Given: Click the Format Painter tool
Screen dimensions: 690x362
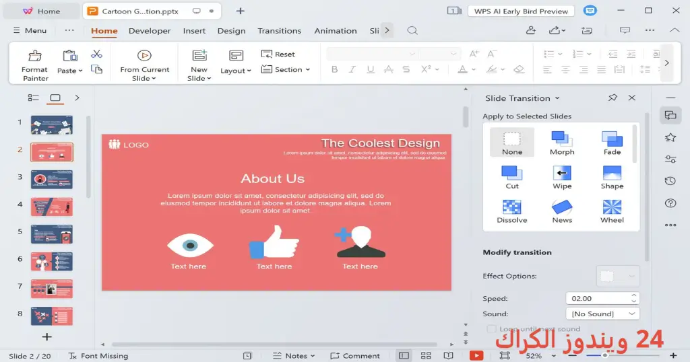Looking at the screenshot, I should [x=35, y=65].
